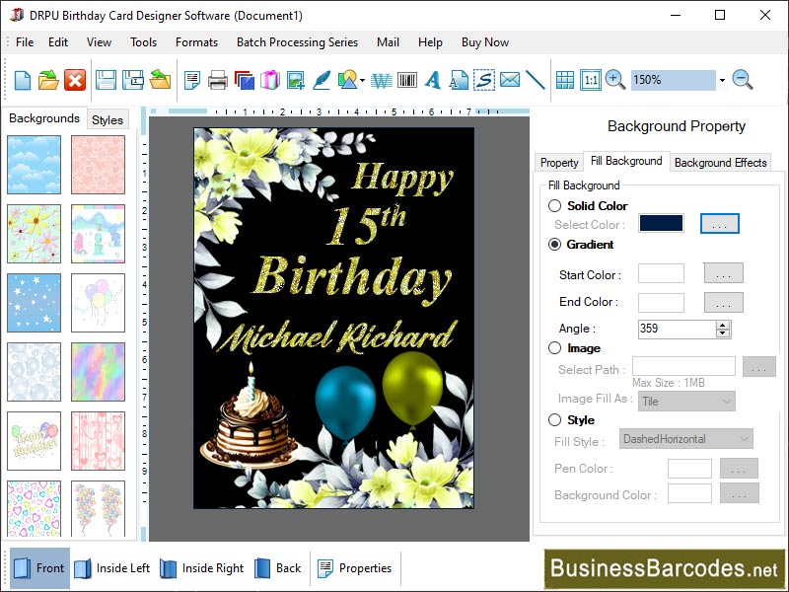Open the email/send option
The width and height of the screenshot is (789, 592).
(508, 80)
